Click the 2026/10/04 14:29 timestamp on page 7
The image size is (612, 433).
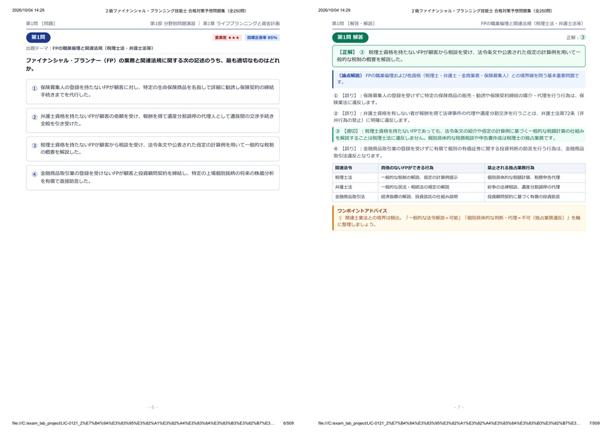pos(334,11)
